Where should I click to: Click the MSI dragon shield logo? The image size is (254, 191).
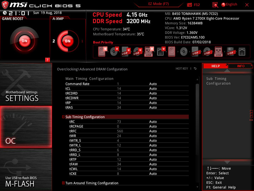tap(5, 5)
